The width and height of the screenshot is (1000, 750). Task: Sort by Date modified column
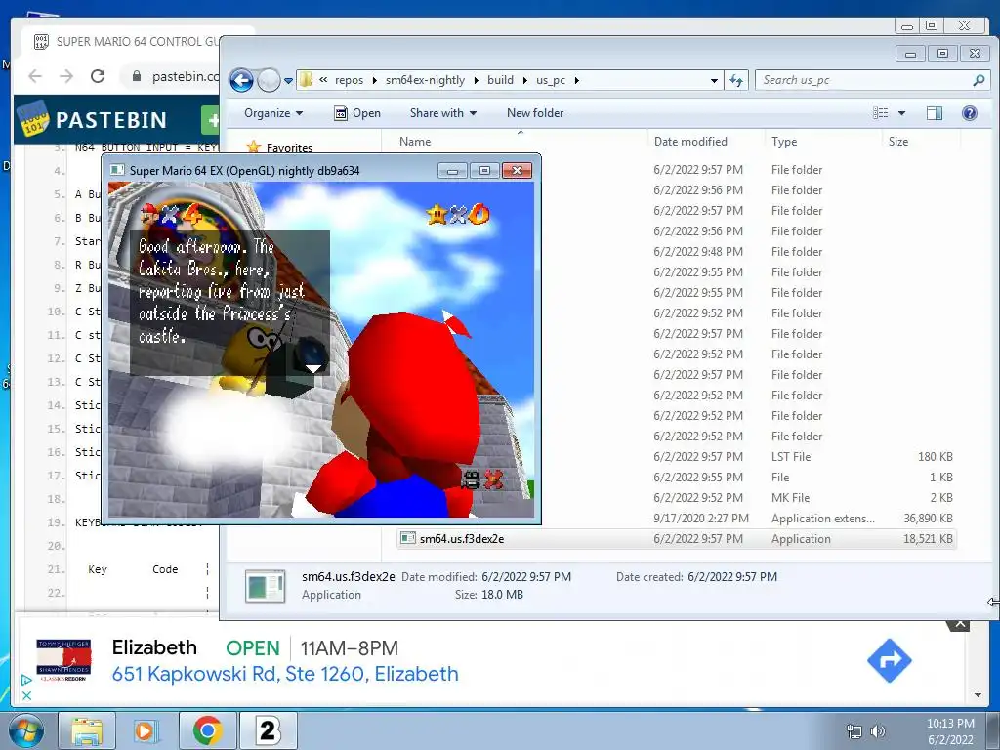point(690,142)
